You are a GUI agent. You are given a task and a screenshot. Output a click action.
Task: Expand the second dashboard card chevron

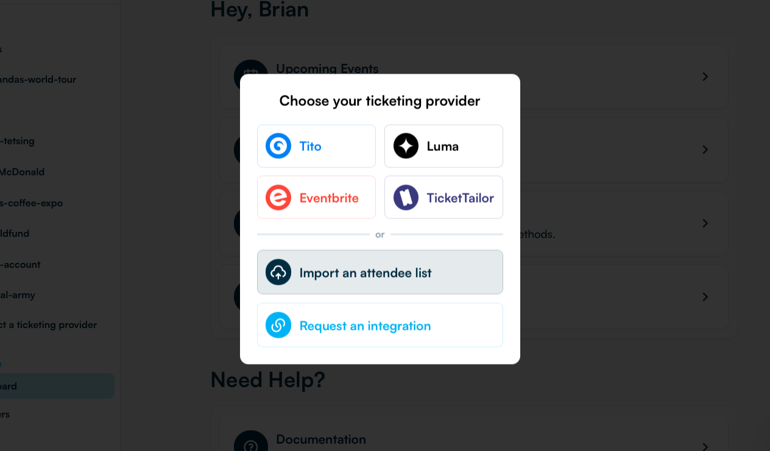tap(705, 150)
